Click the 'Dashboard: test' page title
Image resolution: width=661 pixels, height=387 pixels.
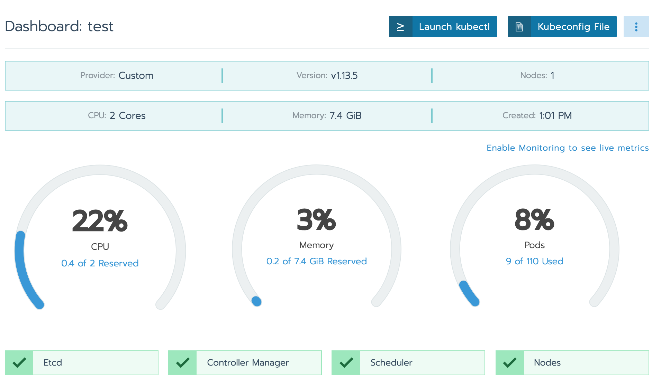(59, 26)
